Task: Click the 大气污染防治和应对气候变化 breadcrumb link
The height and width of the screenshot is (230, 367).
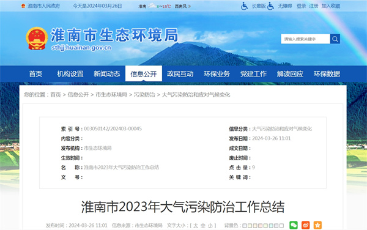Action: point(196,95)
